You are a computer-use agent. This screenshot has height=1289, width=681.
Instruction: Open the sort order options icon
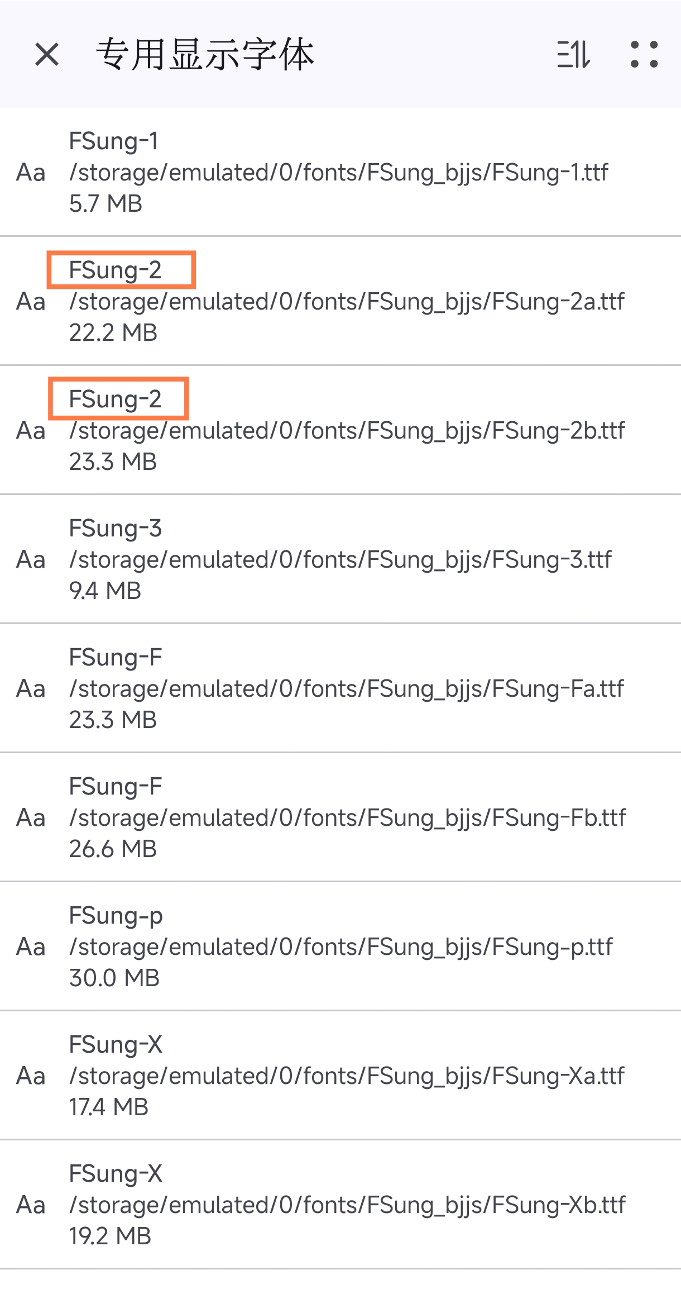[x=573, y=55]
